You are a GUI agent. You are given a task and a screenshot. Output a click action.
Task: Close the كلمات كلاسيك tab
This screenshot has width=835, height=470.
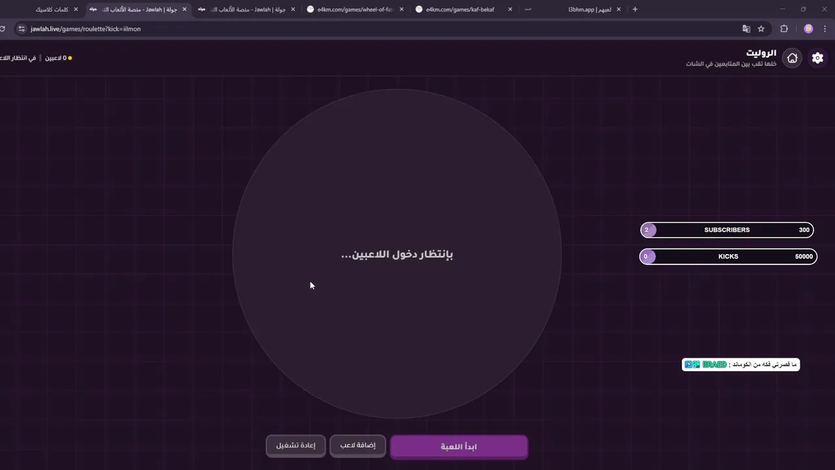76,10
